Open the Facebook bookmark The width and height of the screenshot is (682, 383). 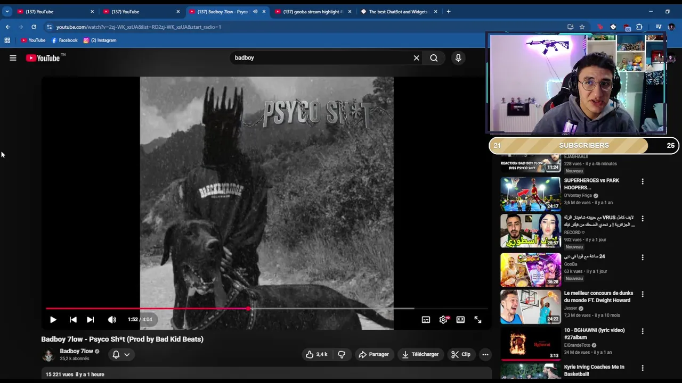click(64, 40)
